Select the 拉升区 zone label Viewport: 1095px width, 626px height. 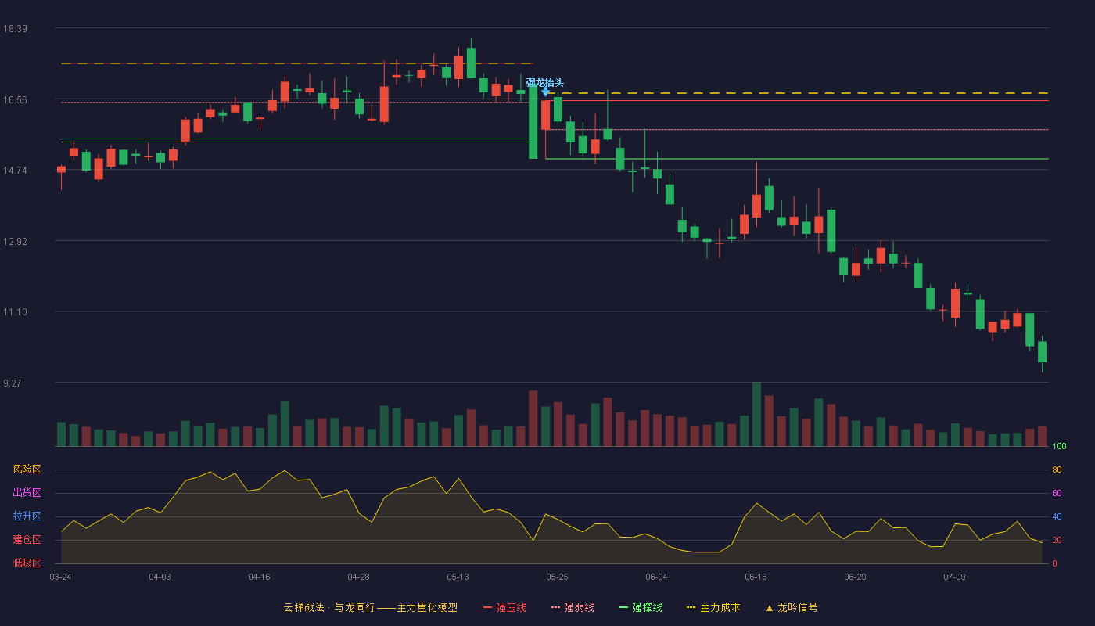(x=27, y=516)
